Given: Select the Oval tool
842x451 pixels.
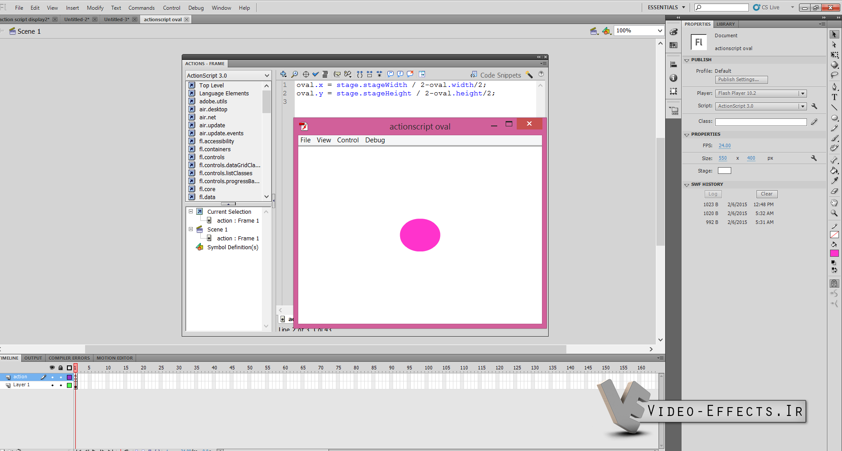Looking at the screenshot, I should tap(834, 118).
